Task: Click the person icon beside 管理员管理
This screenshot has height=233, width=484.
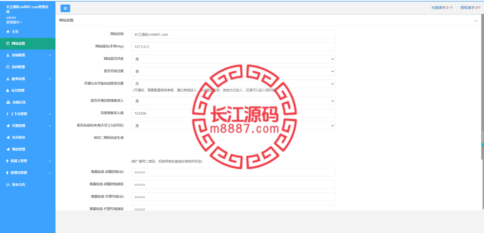Action: 7,173
